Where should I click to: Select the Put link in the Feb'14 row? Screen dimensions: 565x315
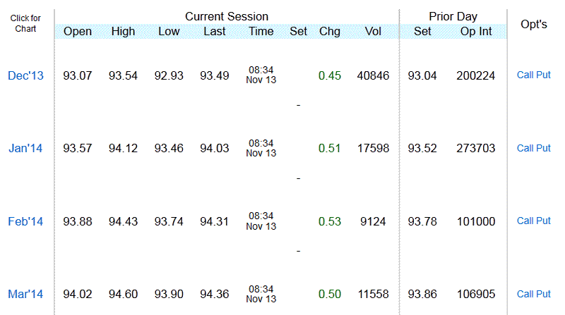click(543, 221)
